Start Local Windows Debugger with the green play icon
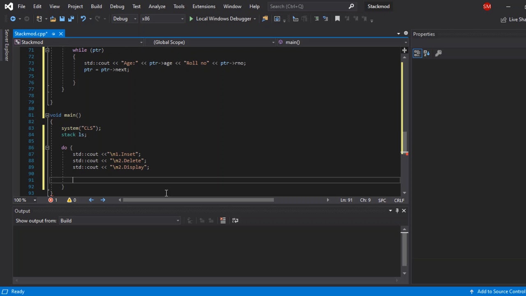Screen dimensions: 526x296 click(191, 18)
